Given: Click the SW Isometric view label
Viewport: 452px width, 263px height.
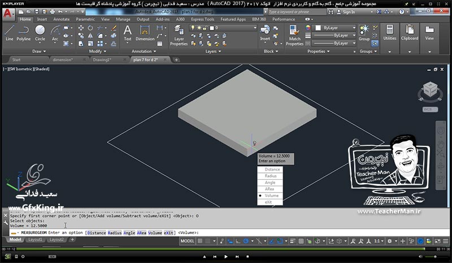Looking at the screenshot, I should (21, 69).
